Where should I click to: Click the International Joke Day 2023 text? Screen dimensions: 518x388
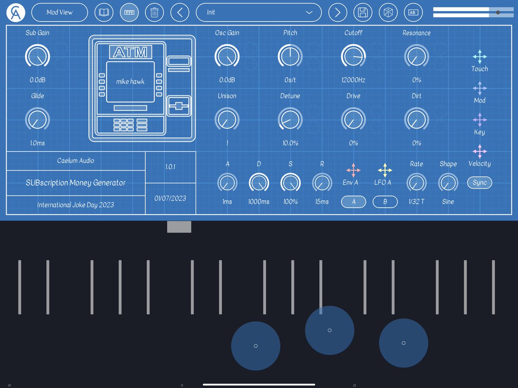pyautogui.click(x=76, y=205)
